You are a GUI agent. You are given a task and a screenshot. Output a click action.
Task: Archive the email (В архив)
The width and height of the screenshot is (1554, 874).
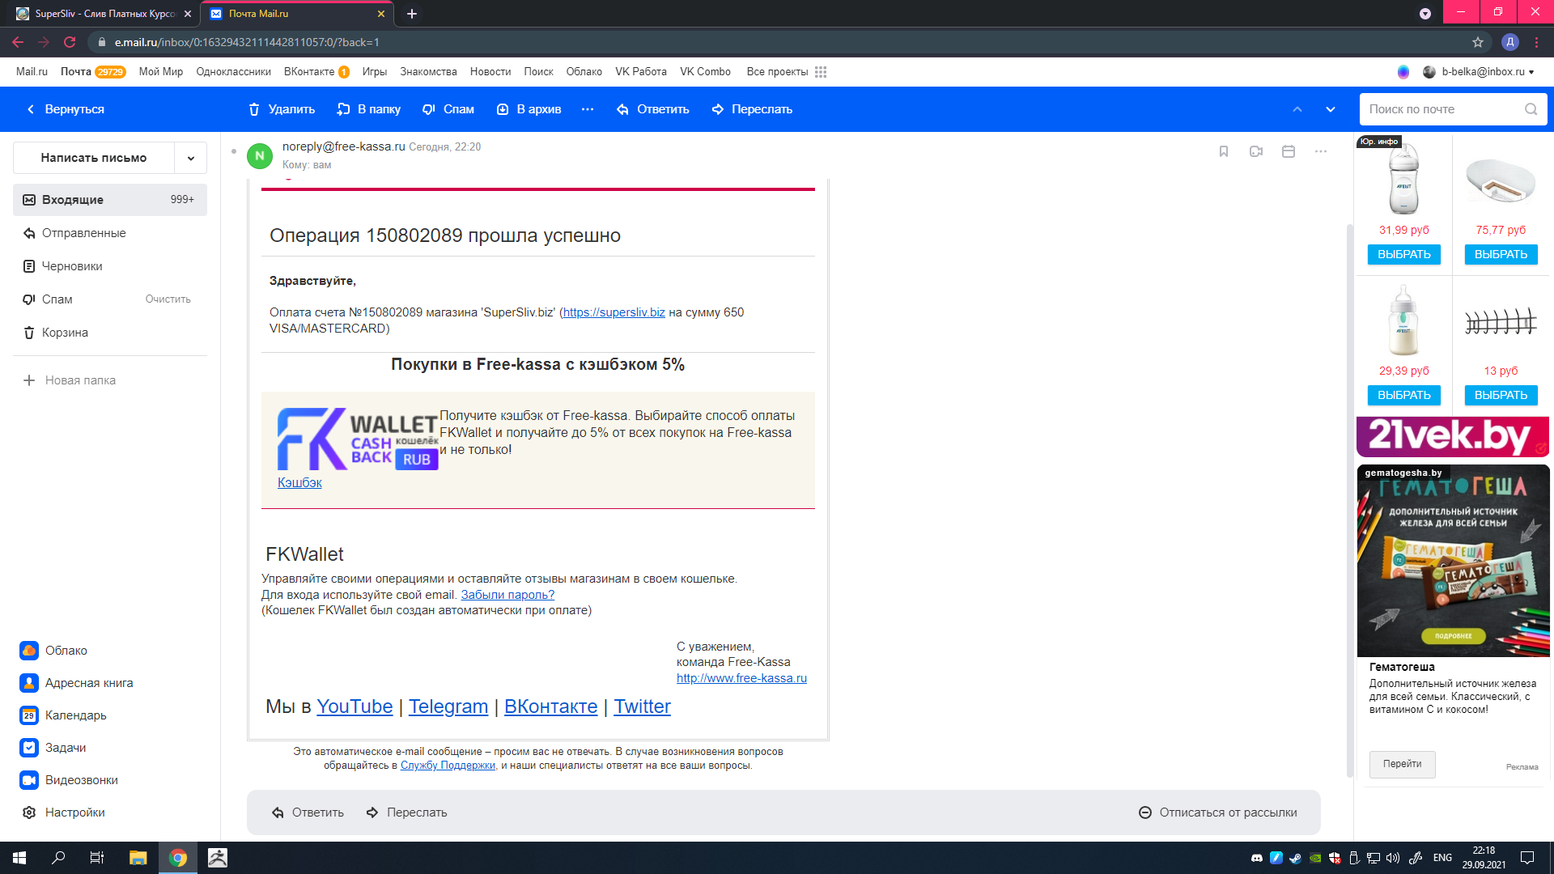529,109
